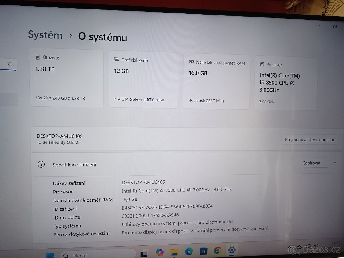Click the info icon beside Specifikace zařízení
Screen dimensions: 344x258
(x=41, y=164)
